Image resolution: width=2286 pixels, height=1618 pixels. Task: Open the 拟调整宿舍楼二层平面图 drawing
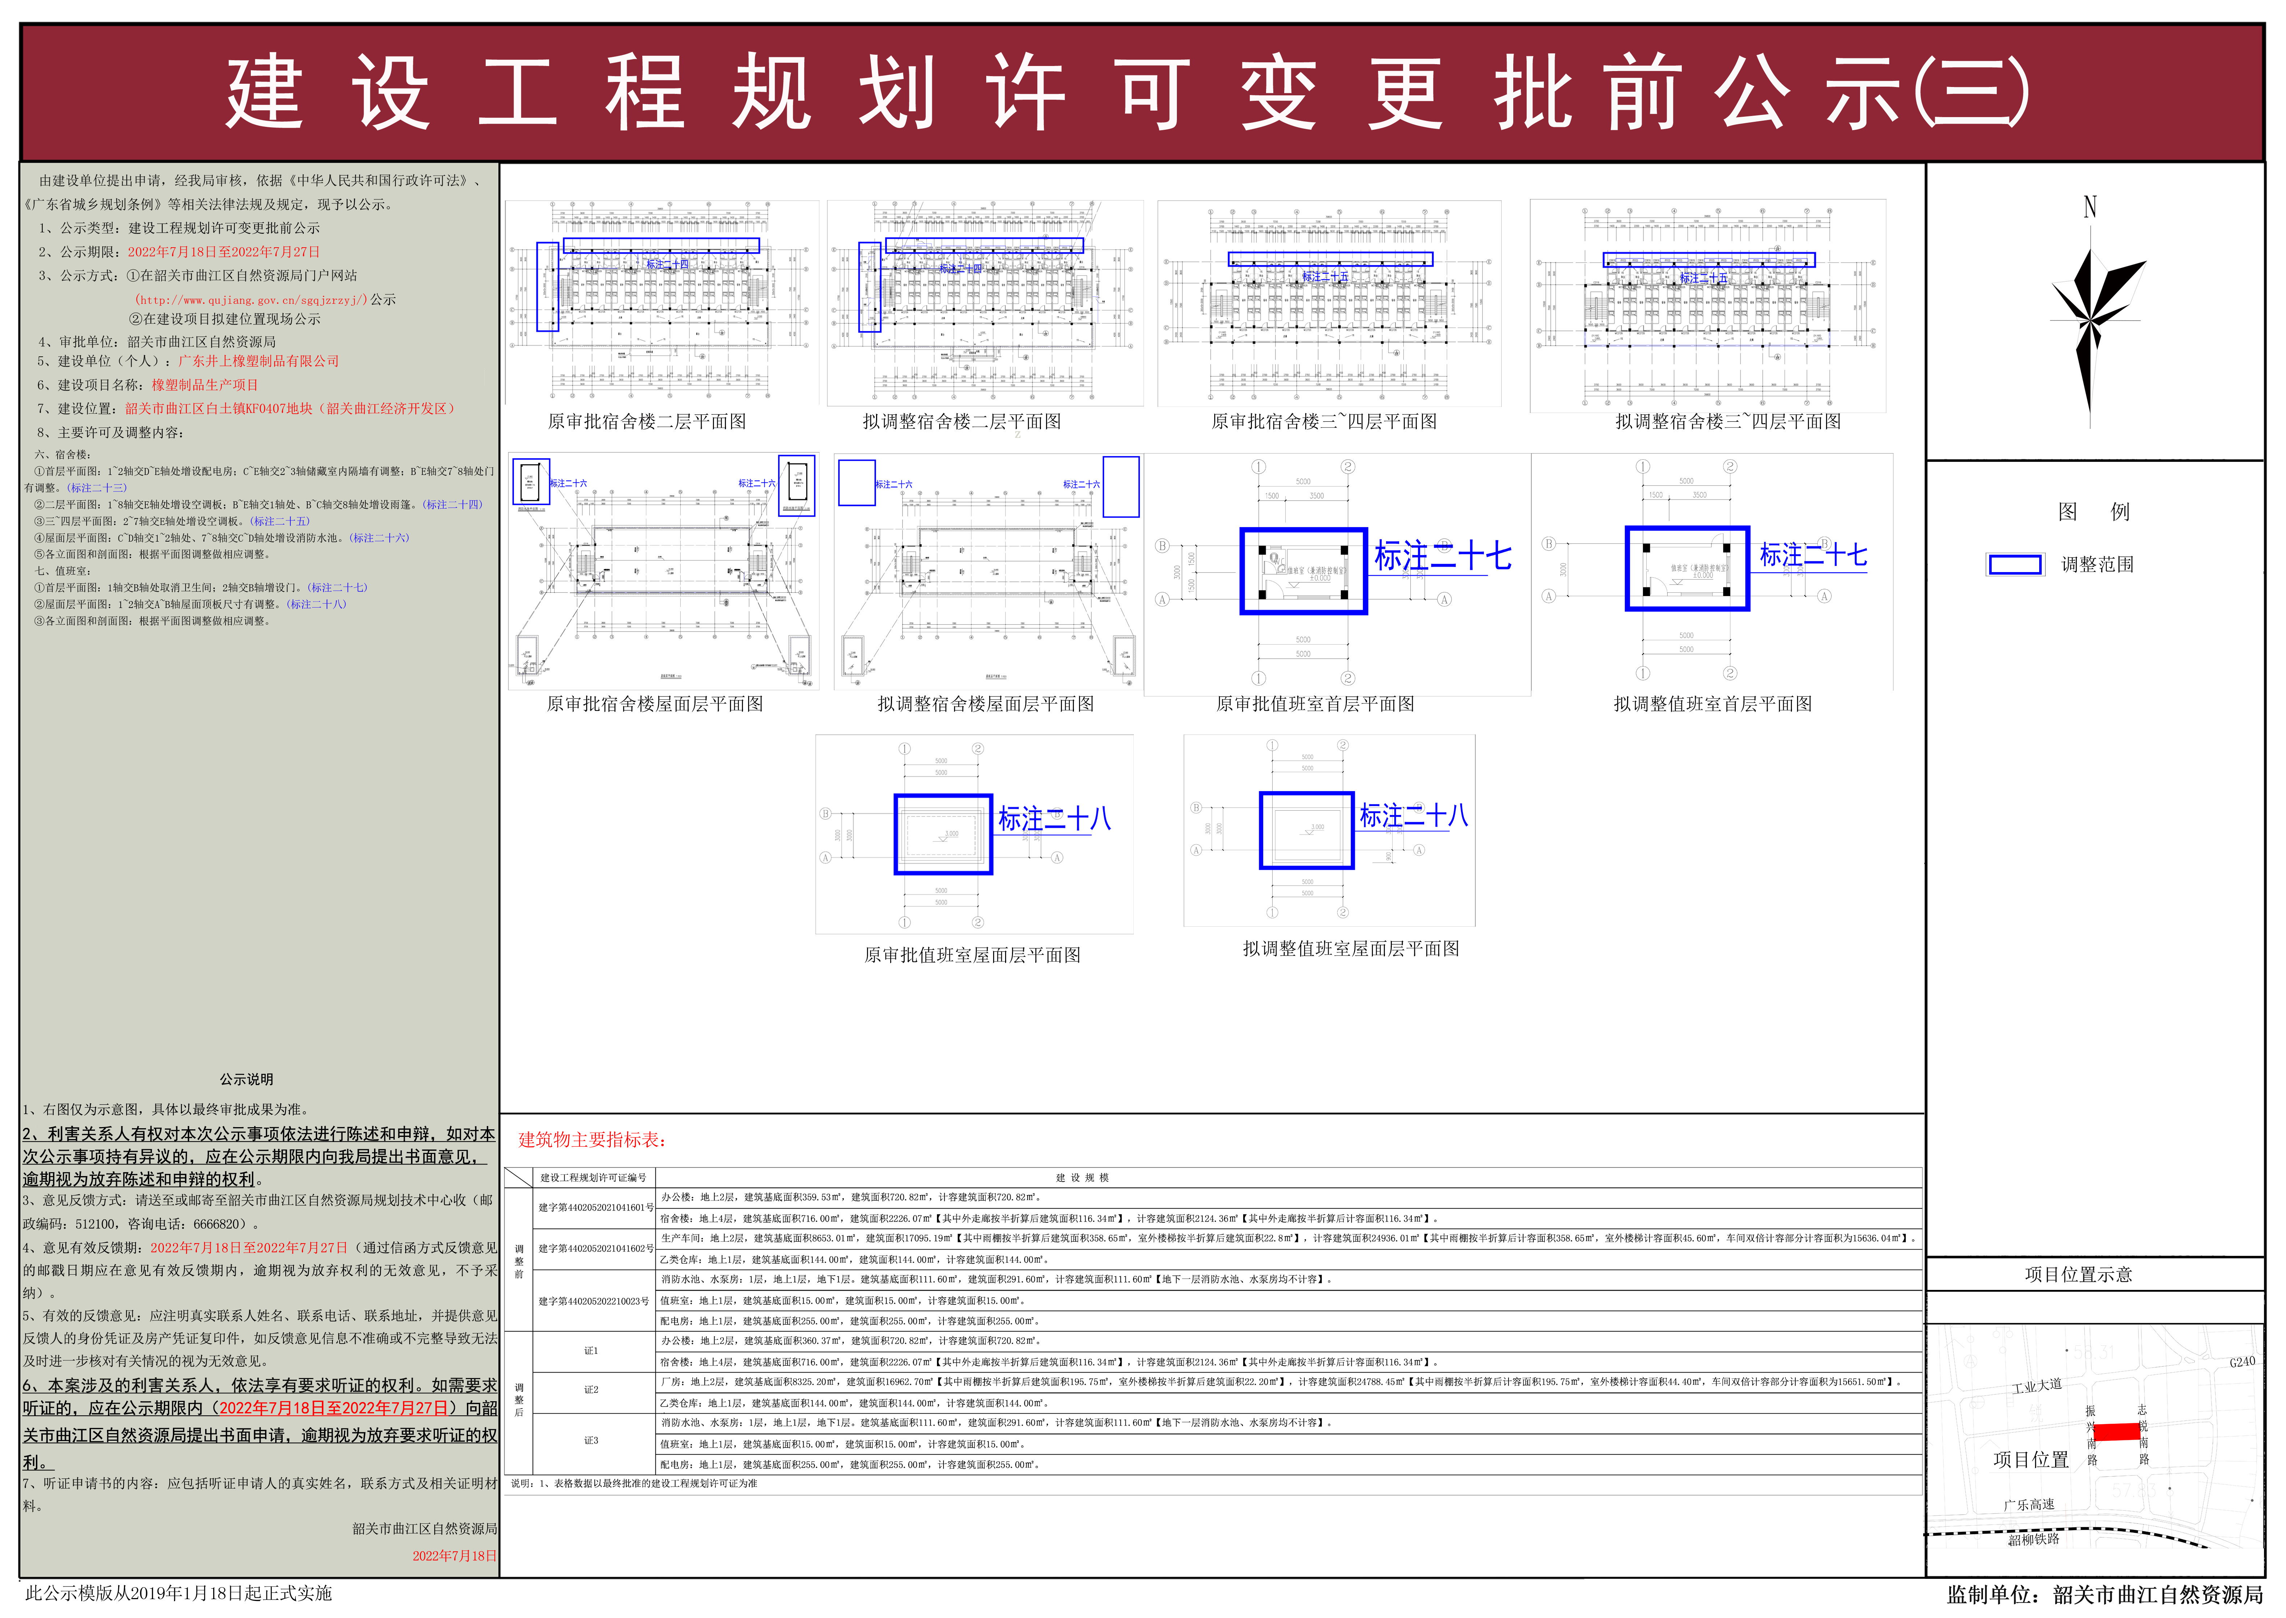[x=985, y=303]
